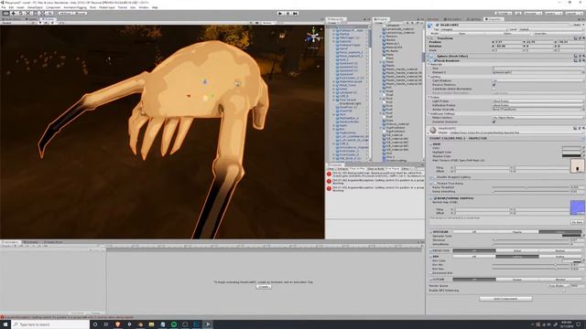This screenshot has height=329, width=586.
Task: Click Create in the Animation window
Action: (x=264, y=287)
